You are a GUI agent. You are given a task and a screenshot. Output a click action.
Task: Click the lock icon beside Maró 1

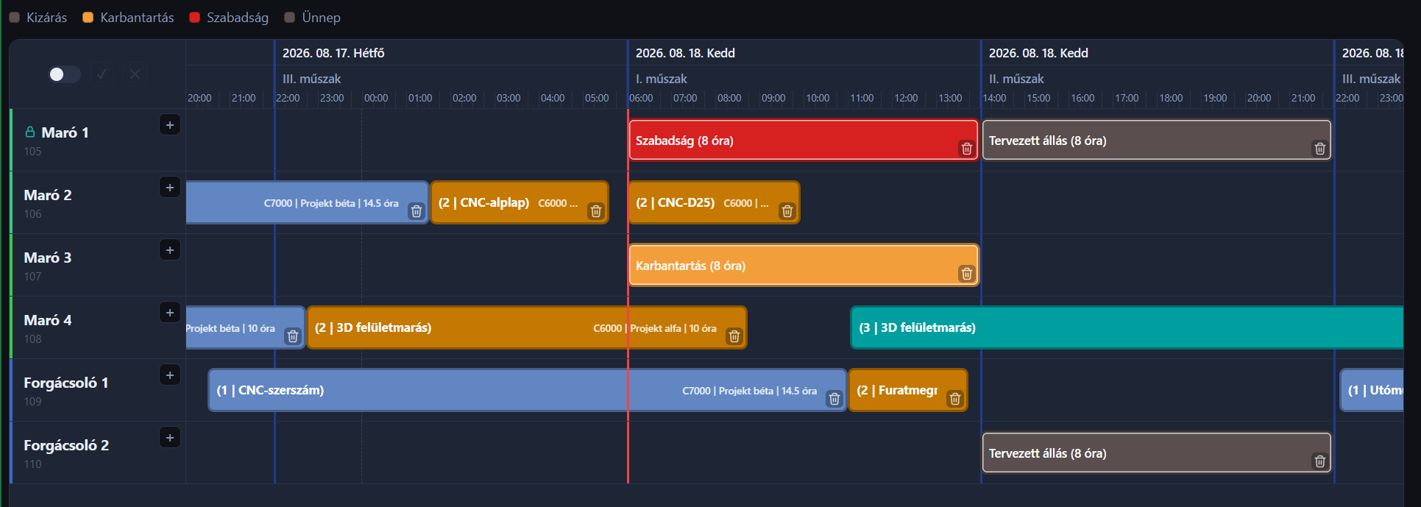(30, 132)
